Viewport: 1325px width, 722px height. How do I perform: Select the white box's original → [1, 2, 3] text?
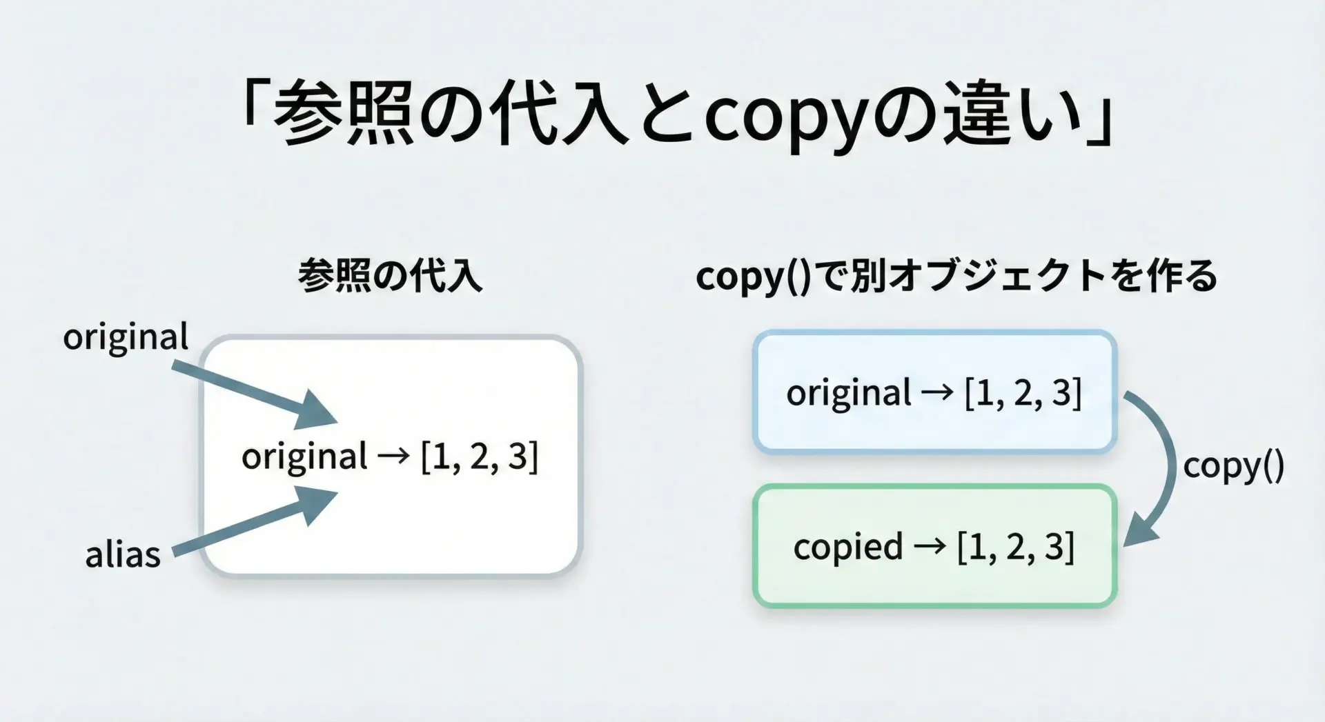[x=390, y=457]
